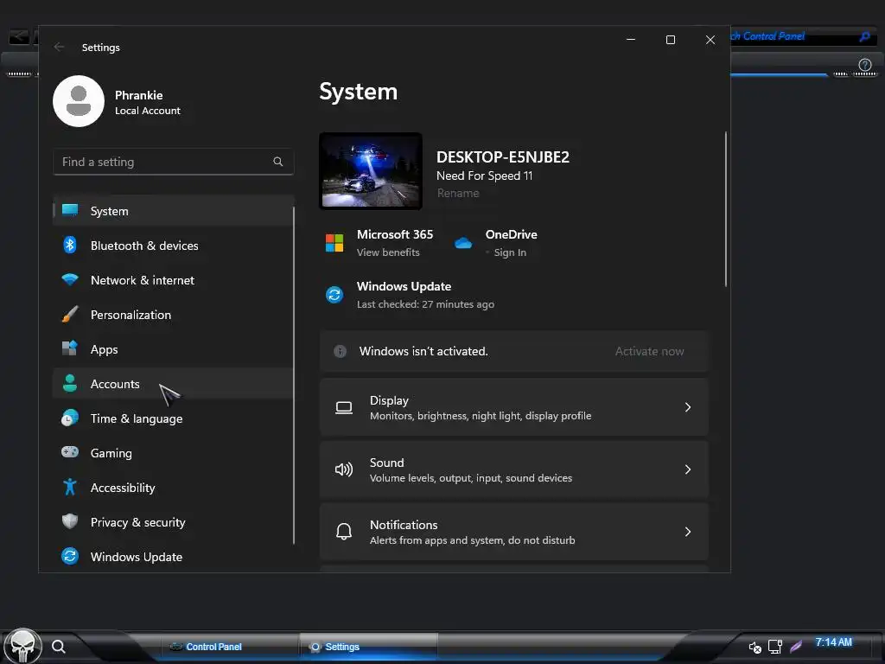Select Gaming category label
This screenshot has height=664, width=885.
(x=111, y=453)
